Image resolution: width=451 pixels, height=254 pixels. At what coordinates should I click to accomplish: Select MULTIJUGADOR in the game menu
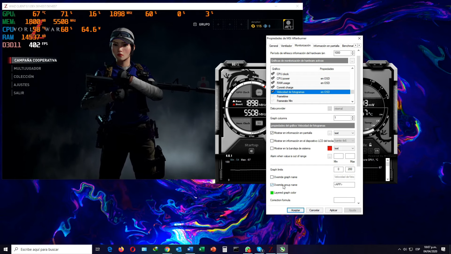(x=27, y=68)
